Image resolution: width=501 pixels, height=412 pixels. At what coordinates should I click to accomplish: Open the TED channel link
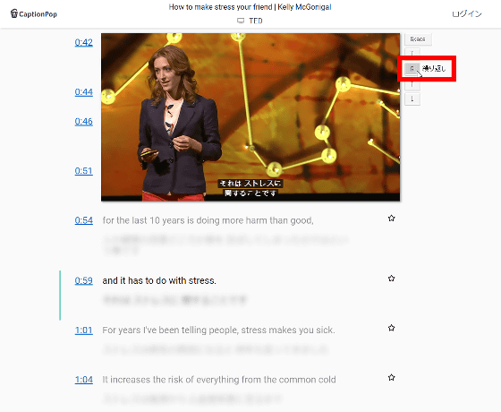point(256,21)
